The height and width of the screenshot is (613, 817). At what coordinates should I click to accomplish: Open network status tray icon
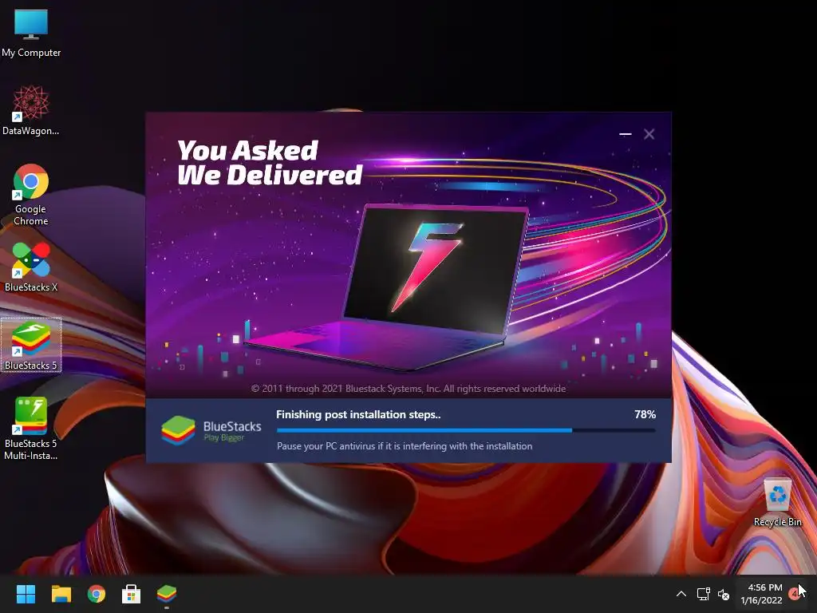coord(704,594)
